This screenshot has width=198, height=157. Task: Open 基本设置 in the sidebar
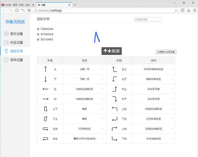point(15,34)
